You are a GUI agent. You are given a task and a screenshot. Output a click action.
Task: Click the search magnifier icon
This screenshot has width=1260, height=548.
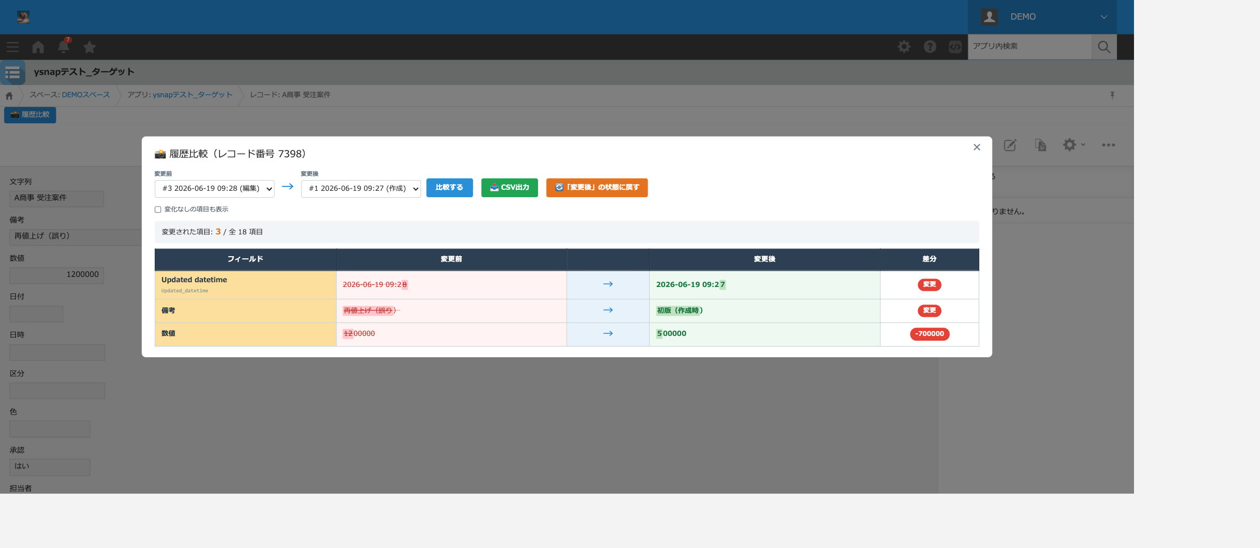1104,47
